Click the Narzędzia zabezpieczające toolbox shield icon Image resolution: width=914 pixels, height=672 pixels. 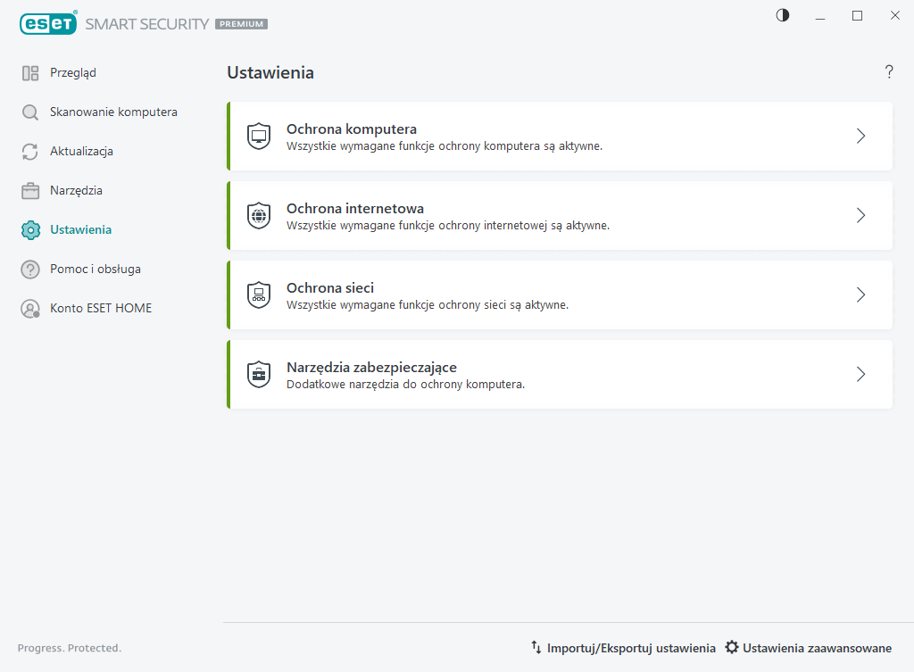[258, 375]
